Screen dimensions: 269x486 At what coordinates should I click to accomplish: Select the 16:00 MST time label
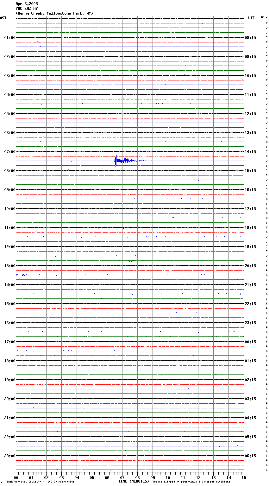click(10, 323)
